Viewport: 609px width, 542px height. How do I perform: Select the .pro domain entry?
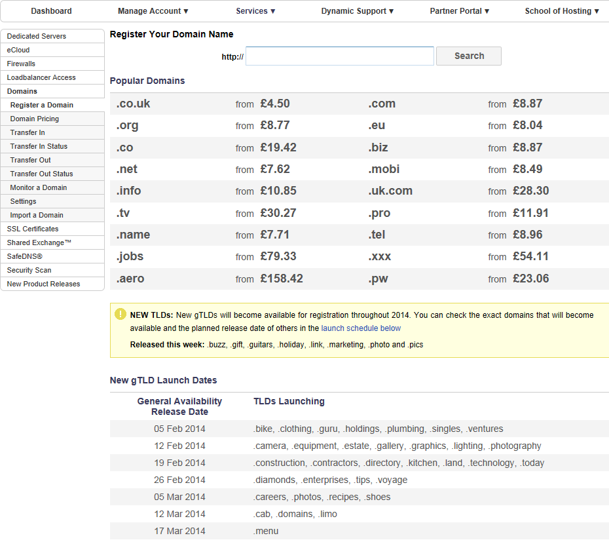(379, 214)
